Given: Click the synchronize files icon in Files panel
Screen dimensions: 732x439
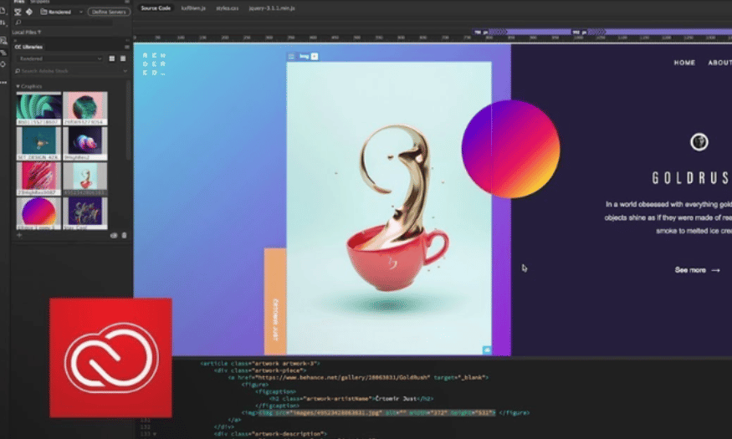Looking at the screenshot, I should tap(29, 12).
